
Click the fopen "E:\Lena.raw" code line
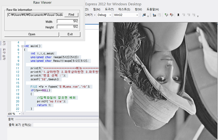(x=60, y=87)
